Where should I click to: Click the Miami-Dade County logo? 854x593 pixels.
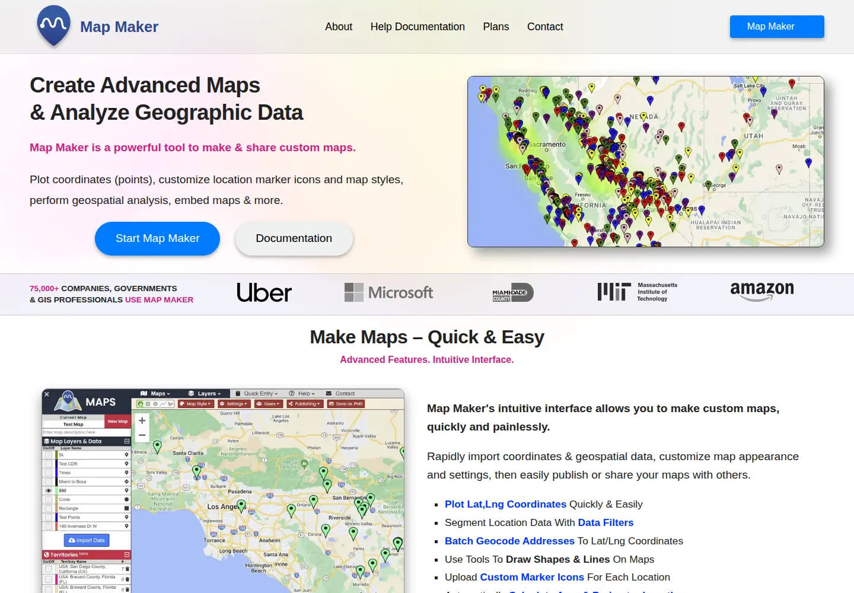point(513,292)
